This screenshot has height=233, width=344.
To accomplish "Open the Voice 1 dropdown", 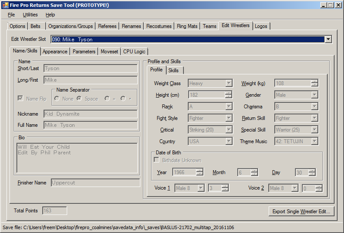I will click(201, 188).
